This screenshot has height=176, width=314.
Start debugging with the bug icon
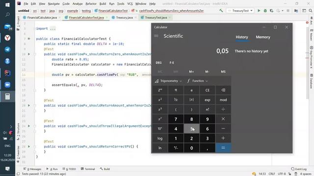pyautogui.click(x=265, y=11)
